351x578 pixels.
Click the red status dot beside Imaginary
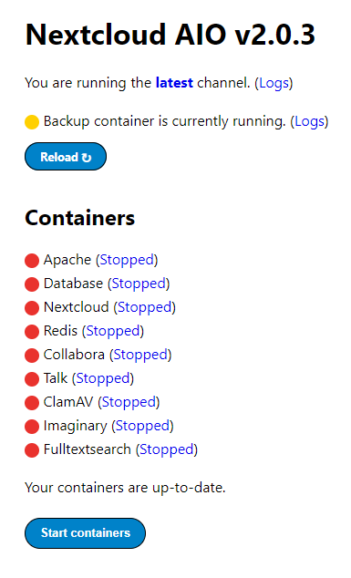32,427
